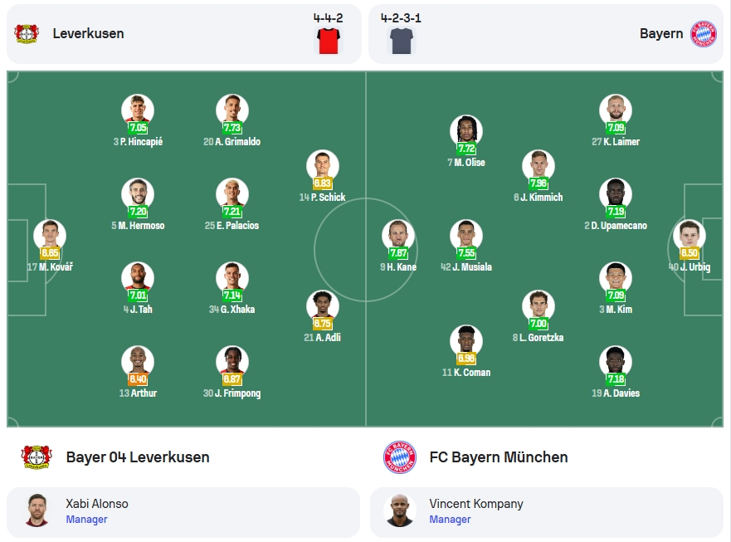Click Leverkusen crest icon in header
This screenshot has height=542, width=731.
coord(27,33)
